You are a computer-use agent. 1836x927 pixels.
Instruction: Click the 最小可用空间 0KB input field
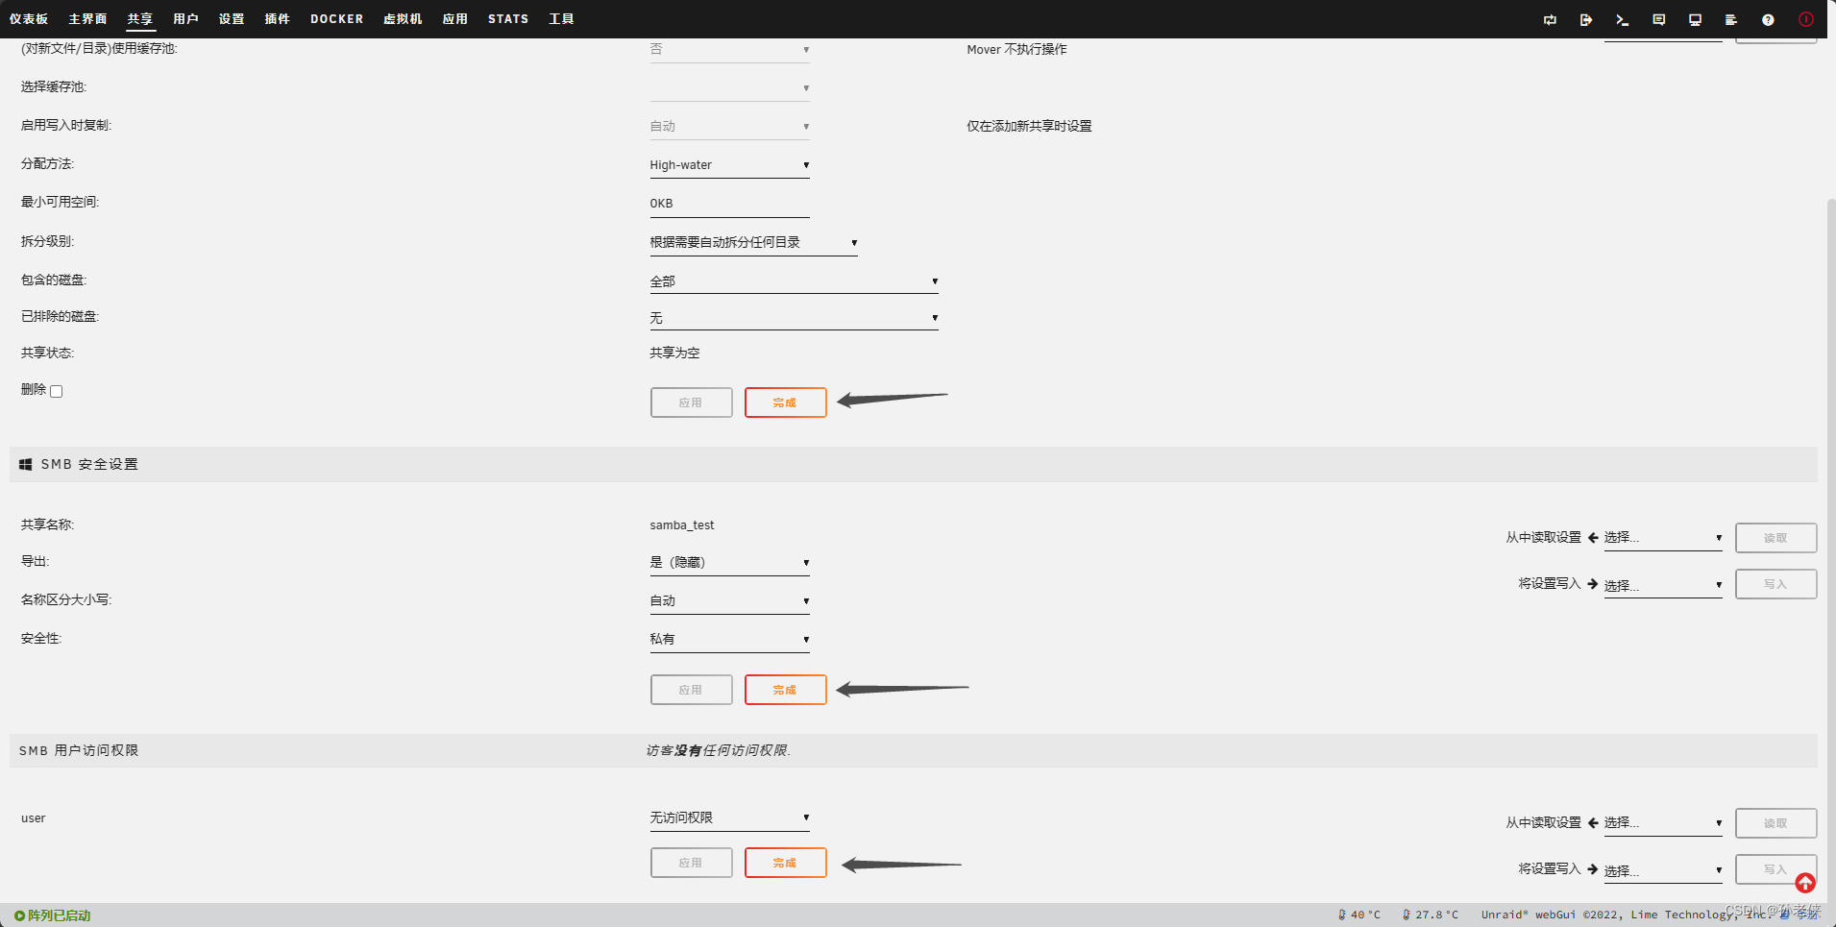point(728,203)
